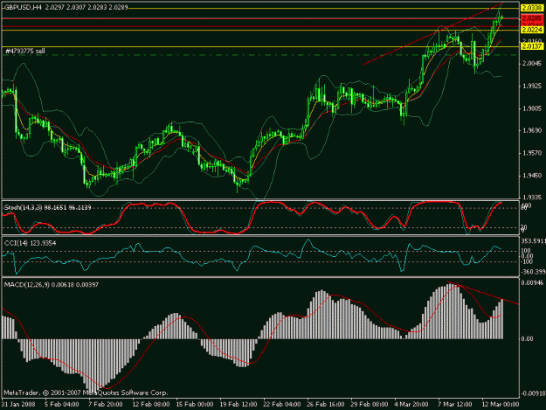Screen dimensions: 546x410
Task: Click the 1.9925 price axis value
Action: 532,86
